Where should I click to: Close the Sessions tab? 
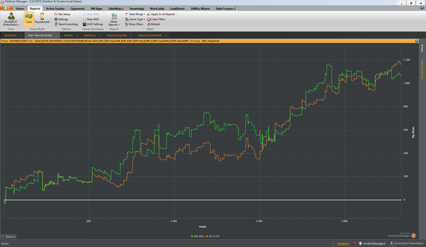coord(99,35)
